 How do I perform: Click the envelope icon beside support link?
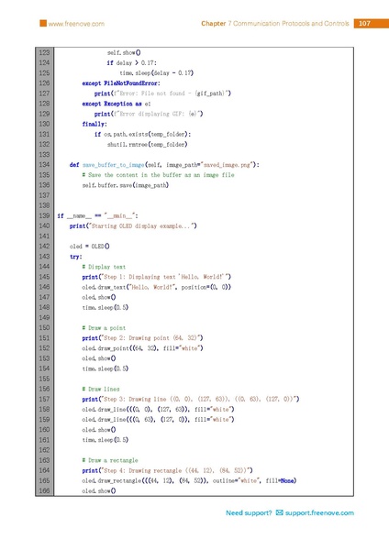(x=279, y=512)
